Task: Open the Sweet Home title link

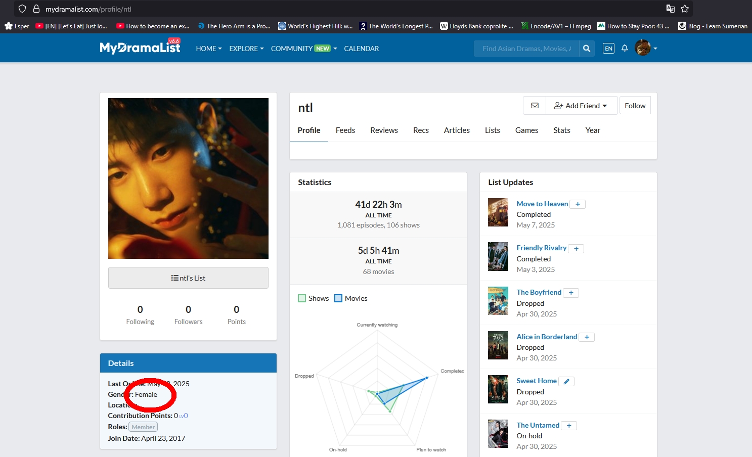Action: click(537, 381)
